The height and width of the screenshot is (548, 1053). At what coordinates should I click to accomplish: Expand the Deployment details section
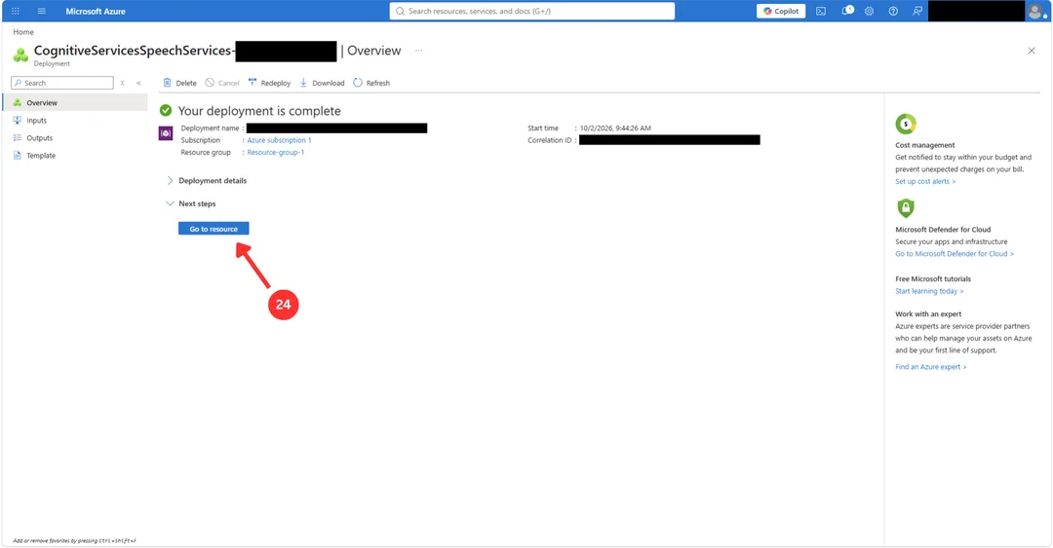pos(207,180)
